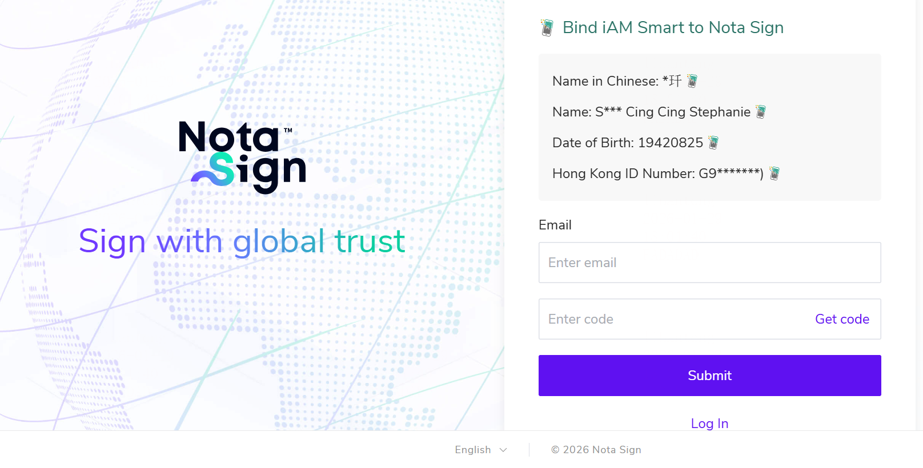
Task: Select the Date of Birth 19420825 text
Action: point(627,143)
